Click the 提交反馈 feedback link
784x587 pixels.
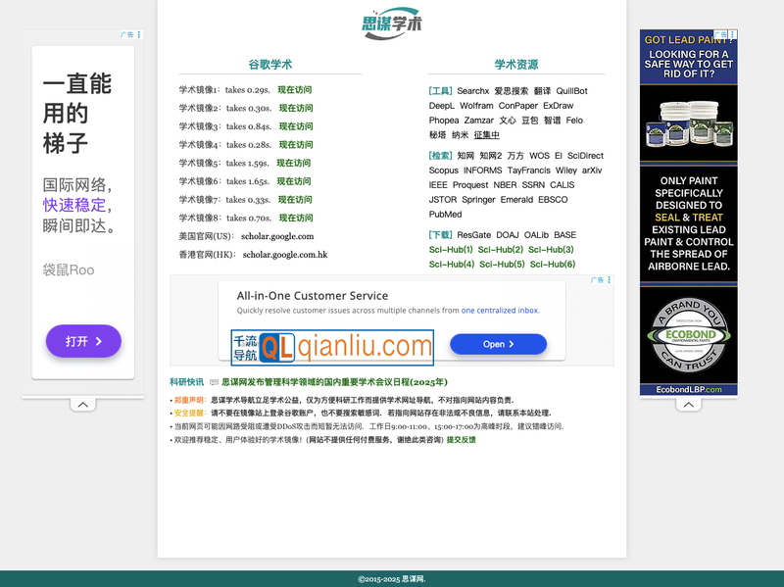point(461,440)
